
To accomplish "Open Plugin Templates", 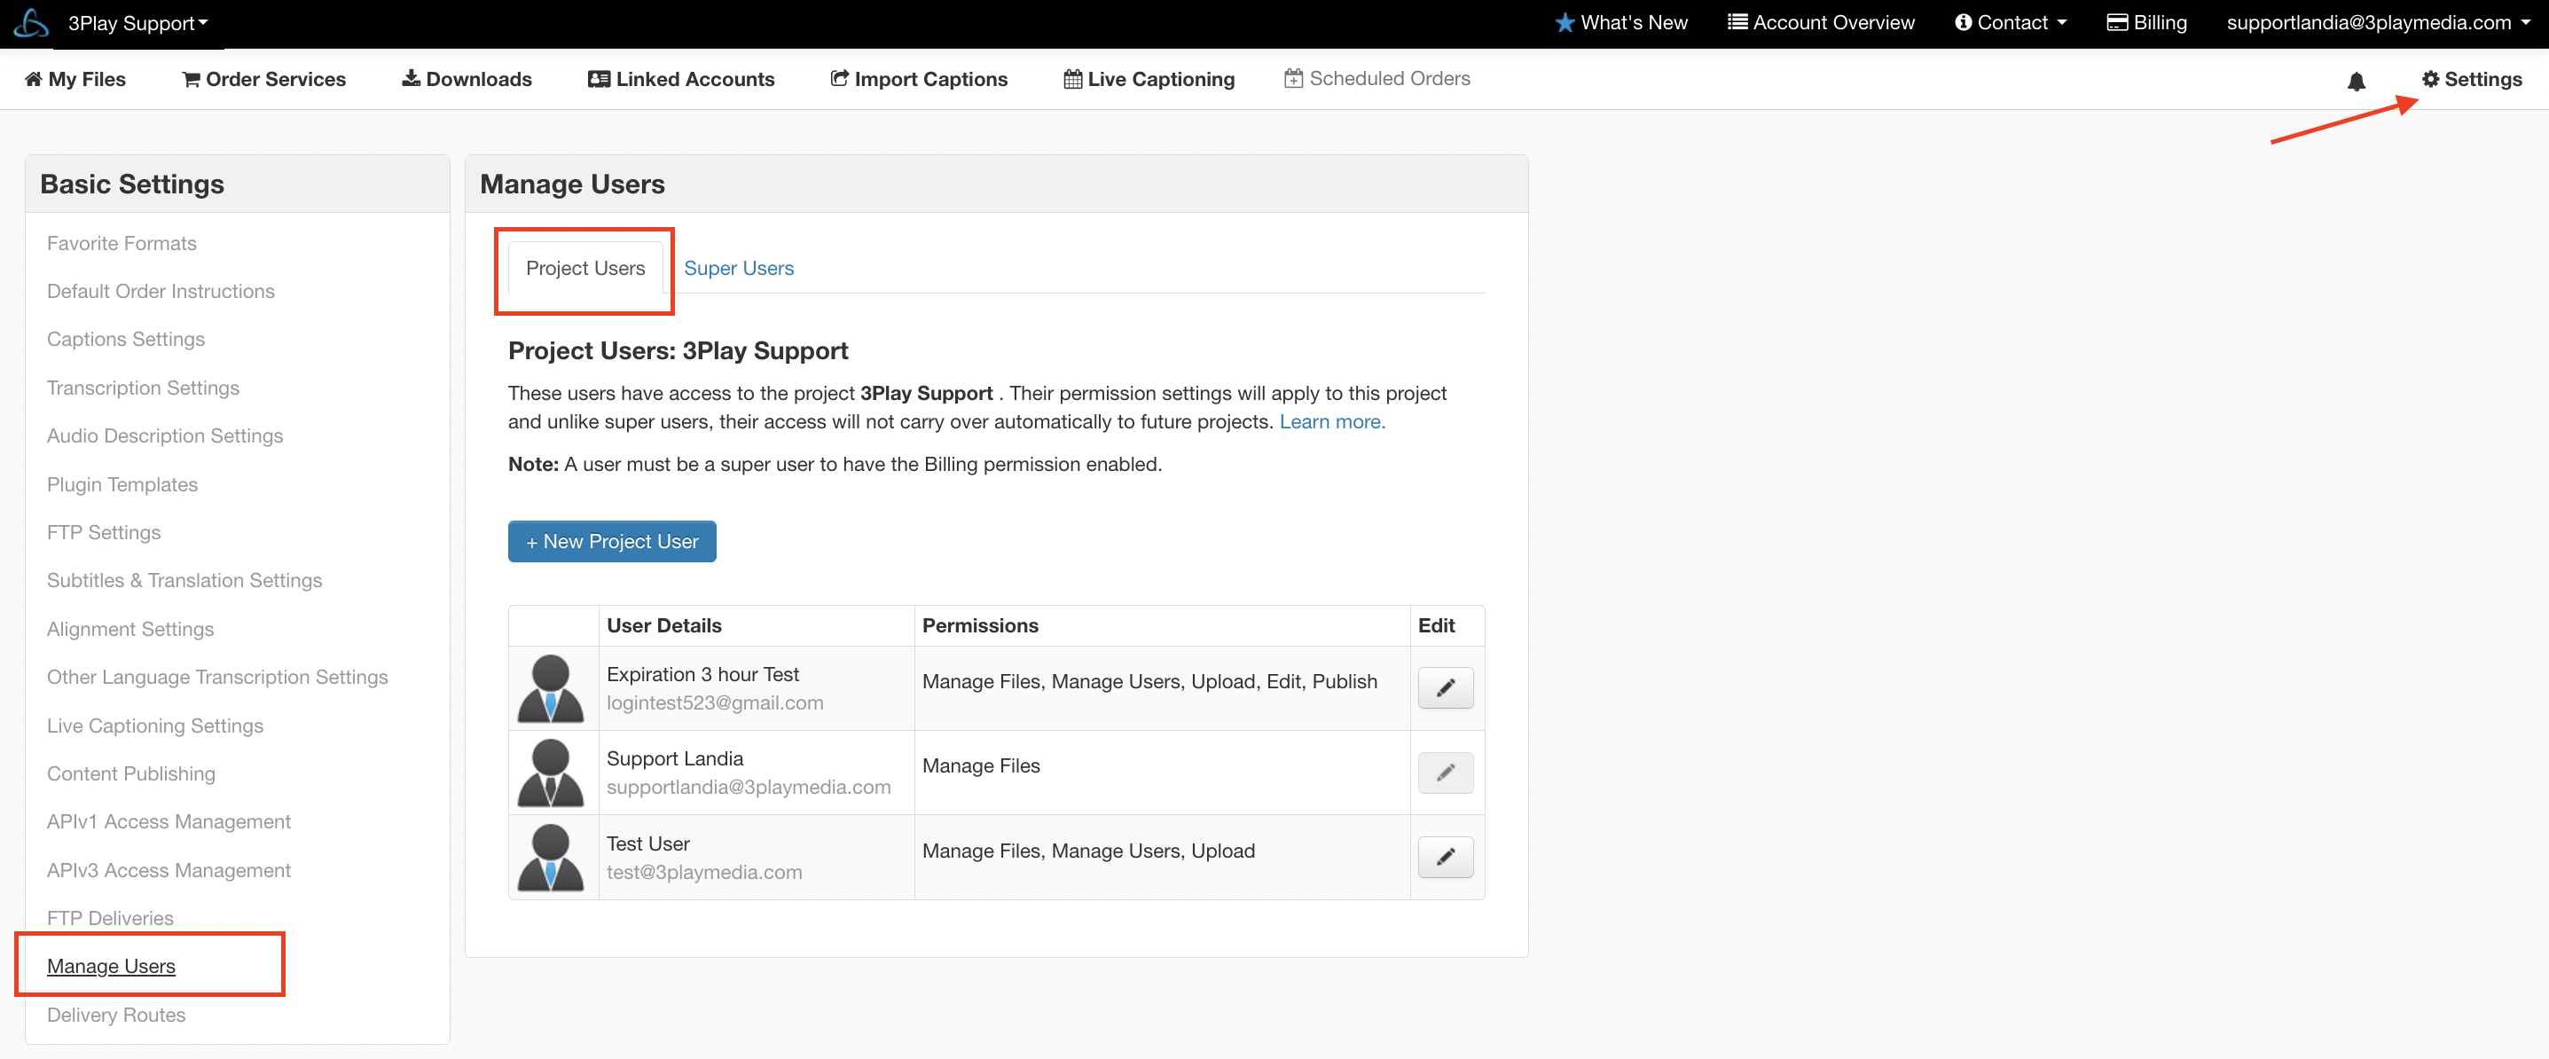I will click(x=122, y=485).
